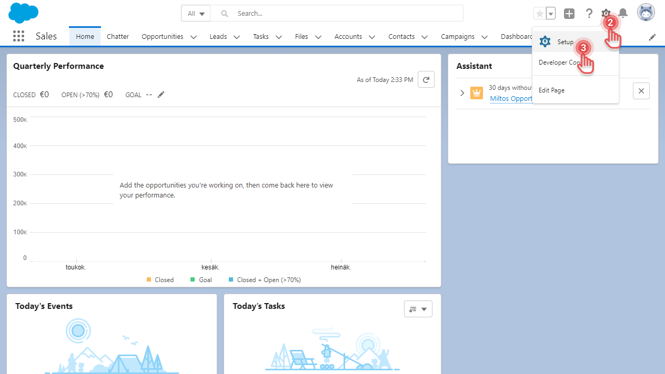
Task: Edit the quarterly performance goal with pencil icon
Action: 160,94
